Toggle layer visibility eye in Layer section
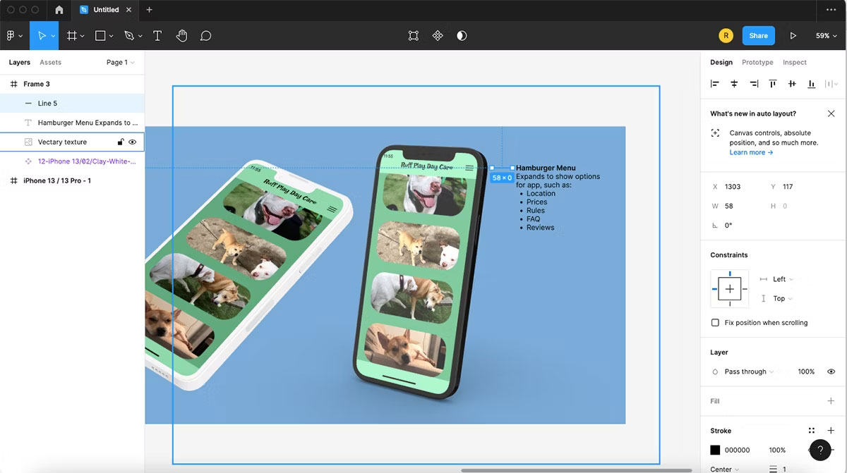 point(831,371)
